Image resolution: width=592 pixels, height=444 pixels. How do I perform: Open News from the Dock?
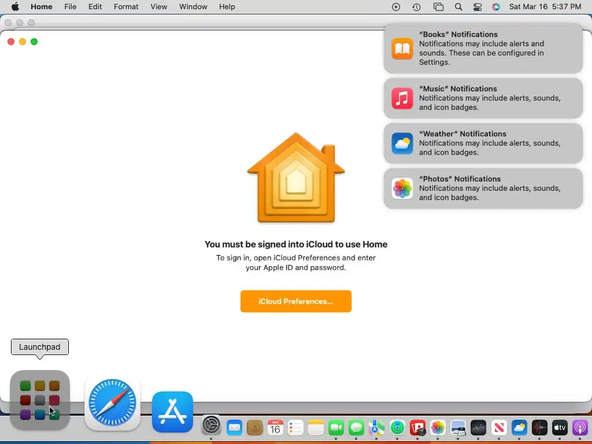(x=499, y=428)
